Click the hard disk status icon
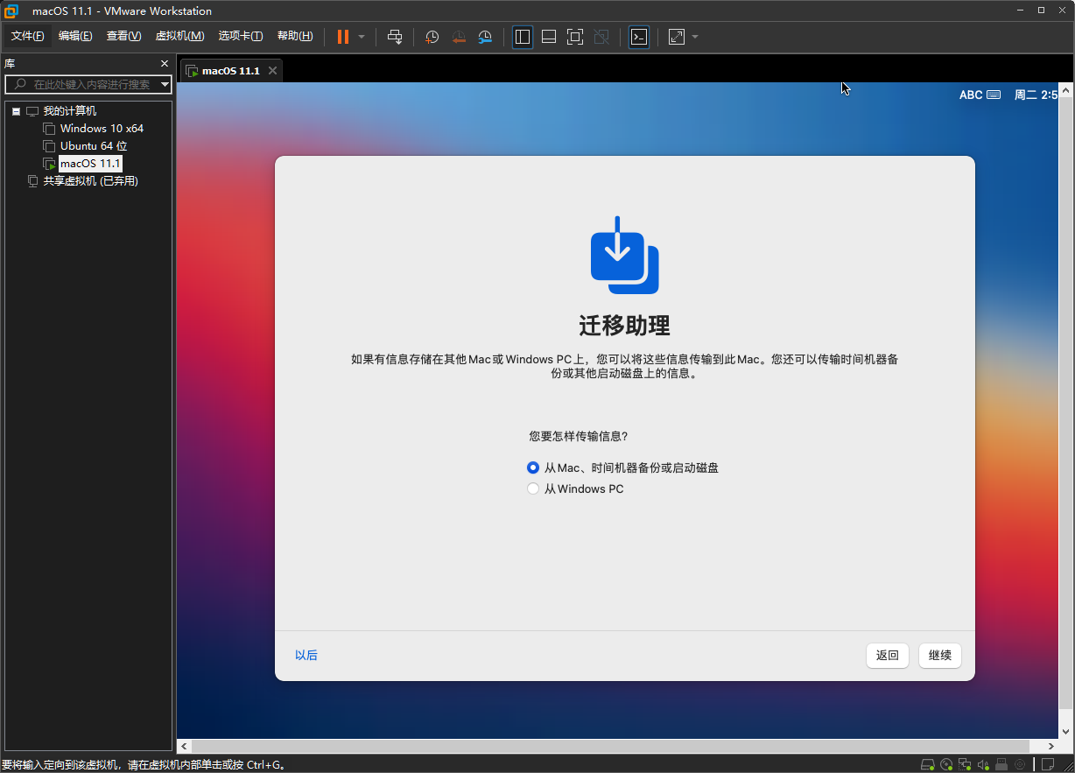The height and width of the screenshot is (773, 1075). (927, 764)
